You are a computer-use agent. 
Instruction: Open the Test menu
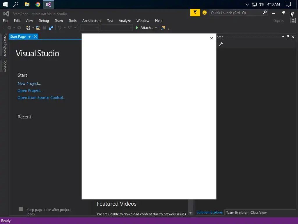tap(110, 21)
